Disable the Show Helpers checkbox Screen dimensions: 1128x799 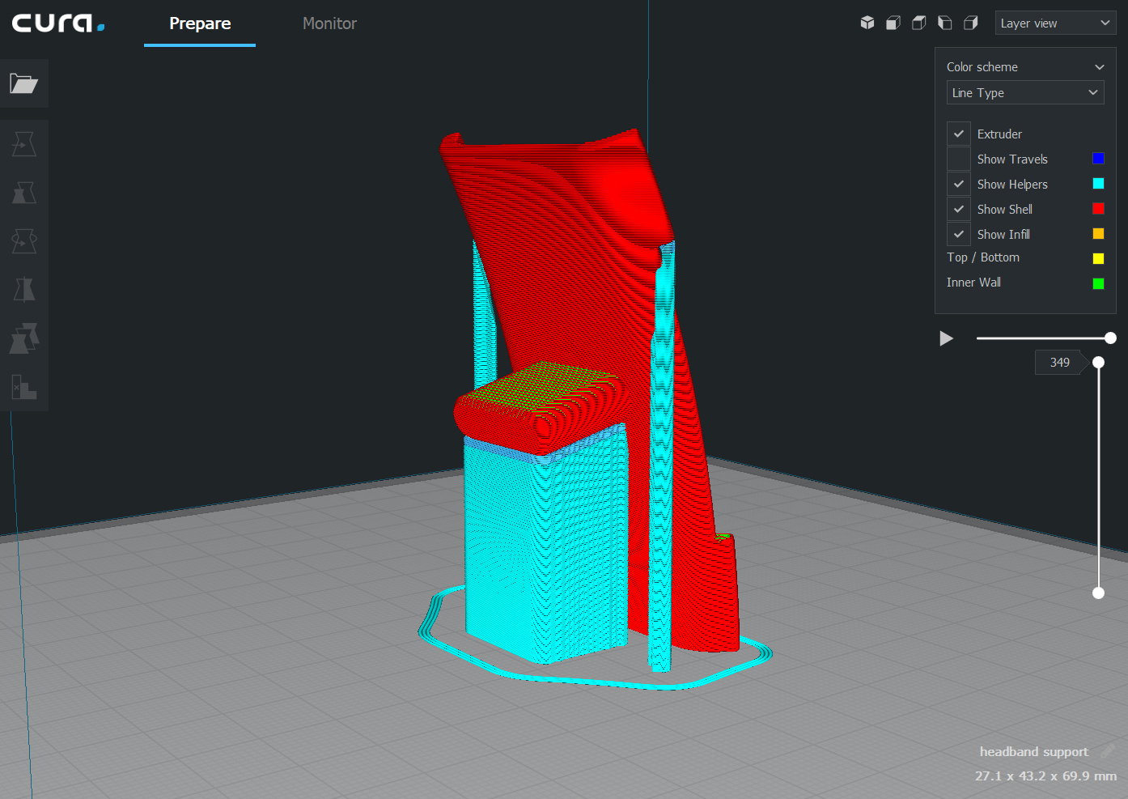(x=959, y=184)
